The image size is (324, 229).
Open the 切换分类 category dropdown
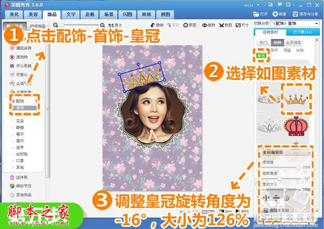[x=295, y=23]
